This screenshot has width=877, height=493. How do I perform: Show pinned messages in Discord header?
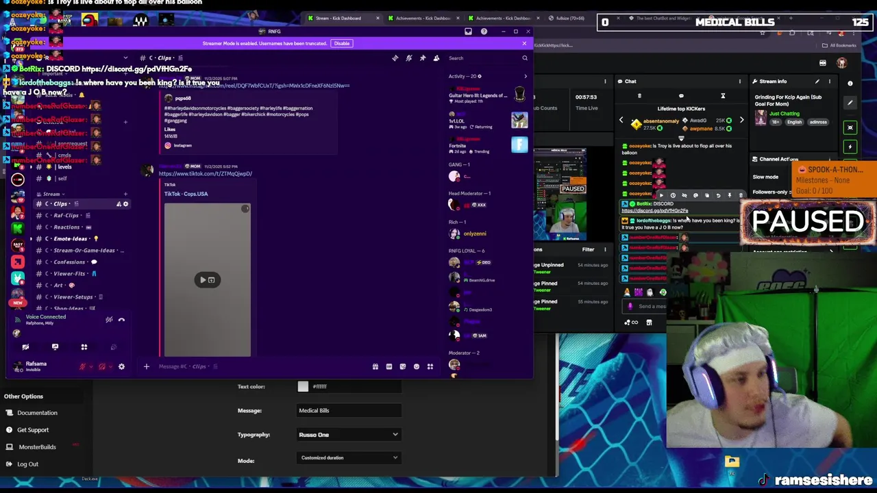click(423, 58)
